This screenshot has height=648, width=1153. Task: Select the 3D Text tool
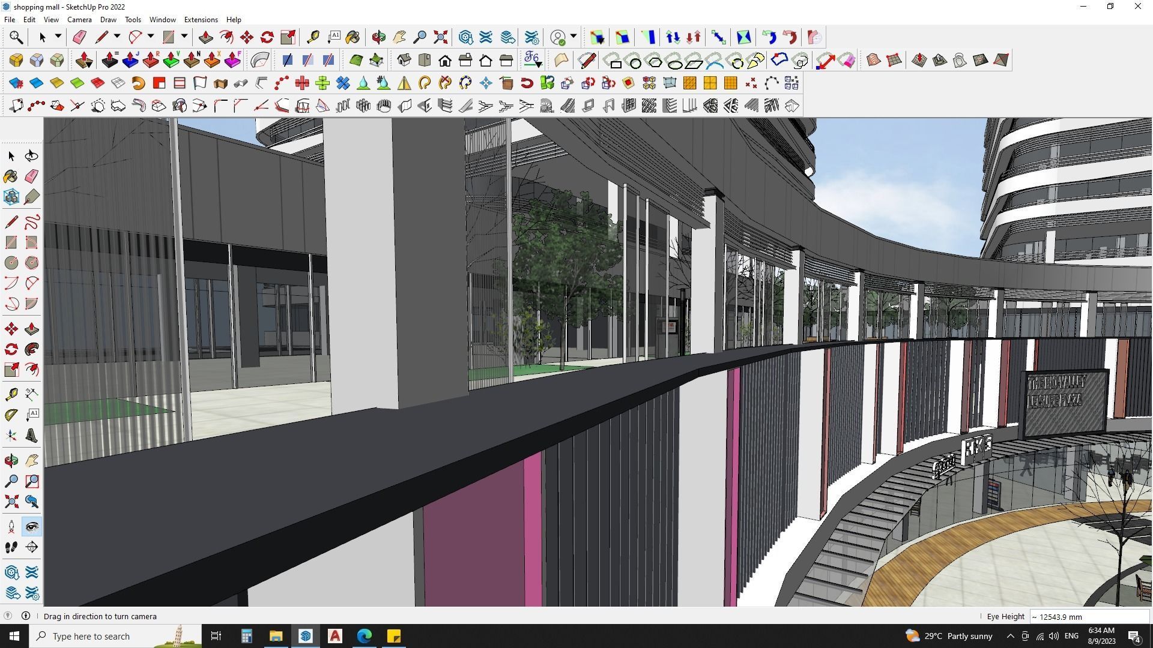pyautogui.click(x=32, y=436)
